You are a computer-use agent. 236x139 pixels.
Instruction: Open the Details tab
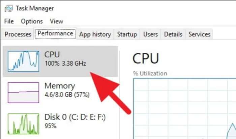[x=173, y=34]
